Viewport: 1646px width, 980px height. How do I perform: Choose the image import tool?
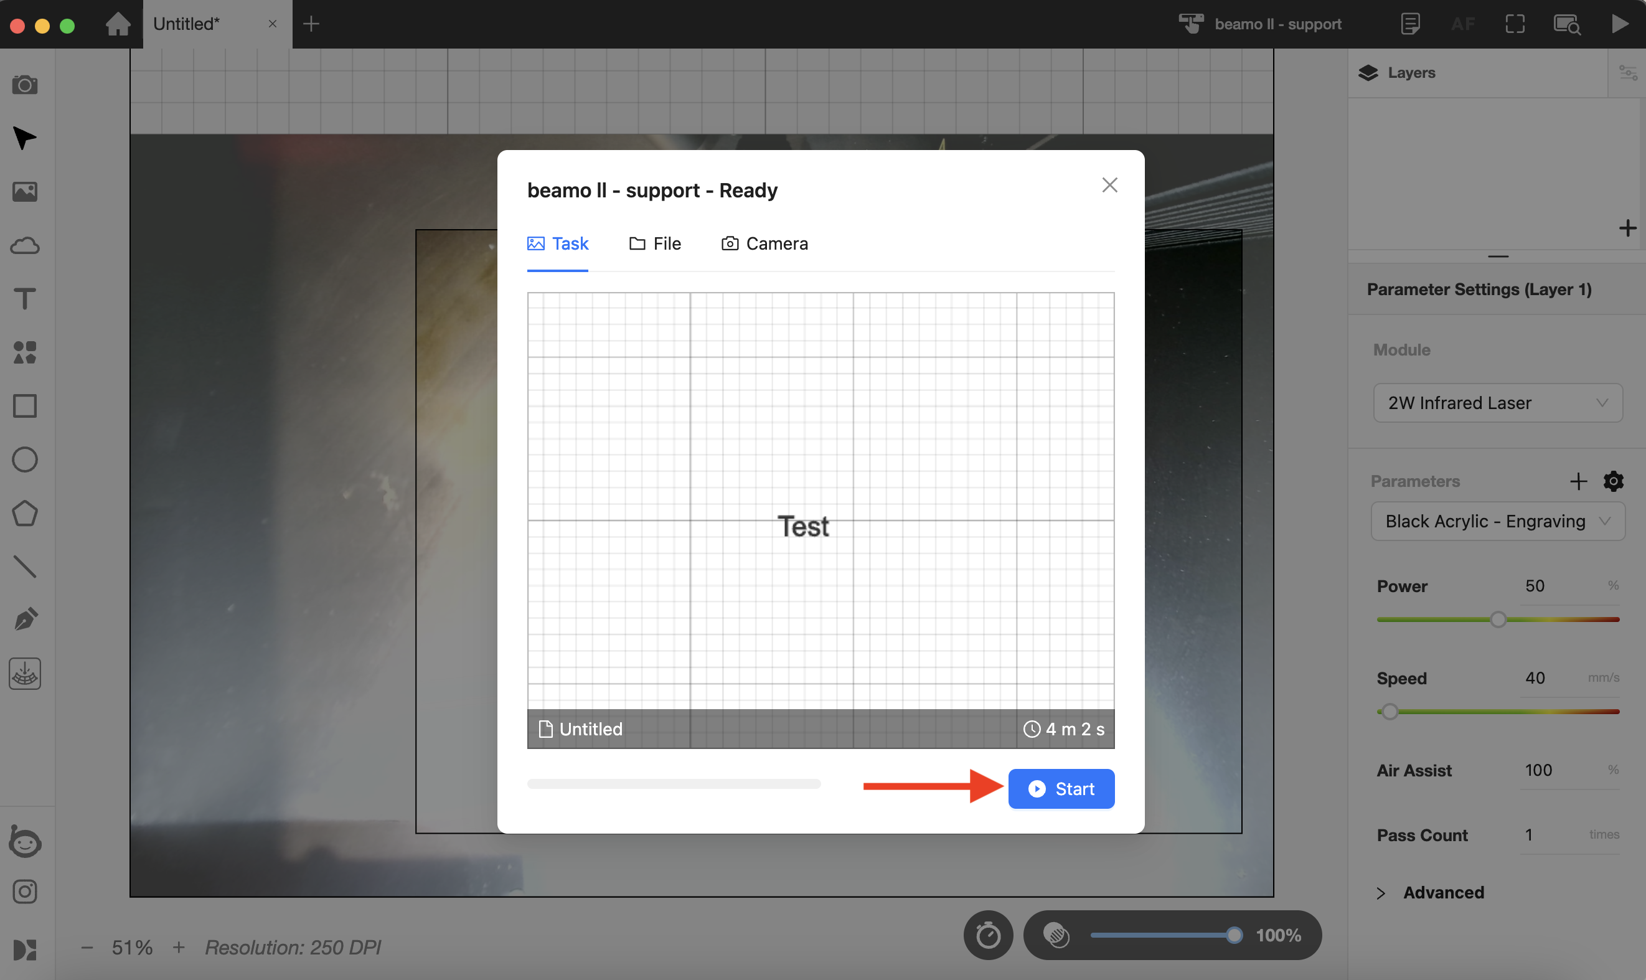click(x=25, y=192)
